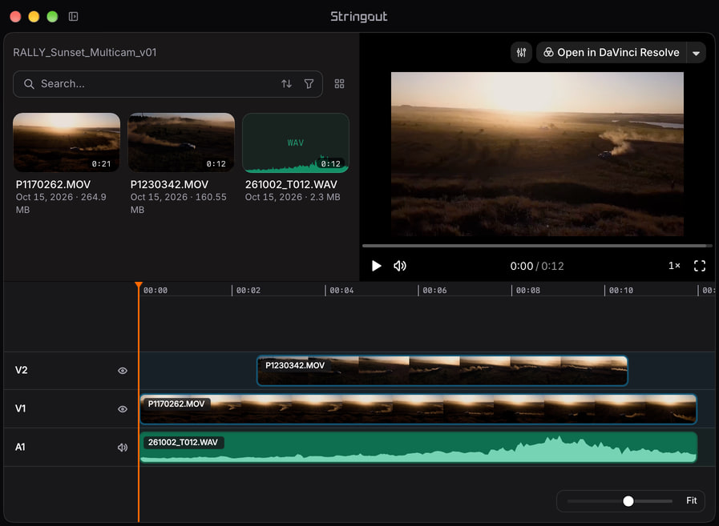The height and width of the screenshot is (526, 719).
Task: Select the 261002_T012.WAV audio thumbnail
Action: coord(296,143)
